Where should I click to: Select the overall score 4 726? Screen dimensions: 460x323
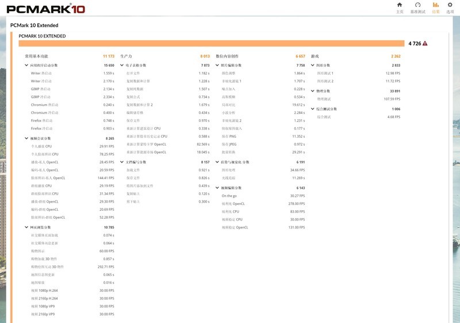coord(415,43)
